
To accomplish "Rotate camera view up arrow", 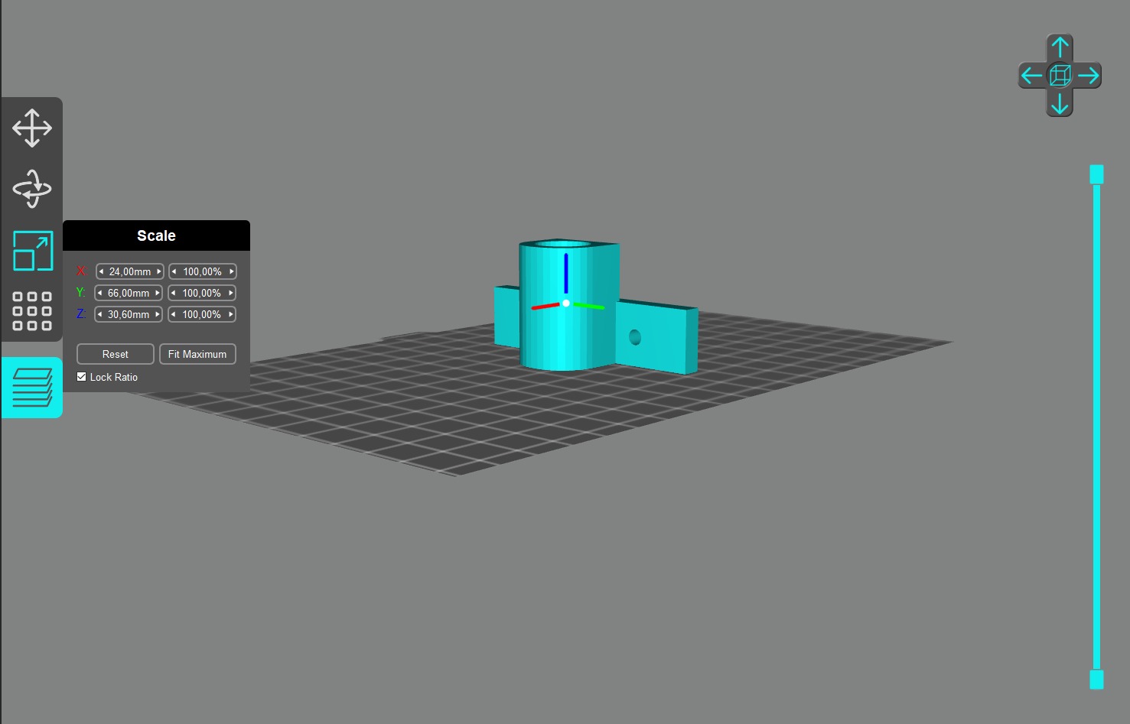I will 1060,47.
